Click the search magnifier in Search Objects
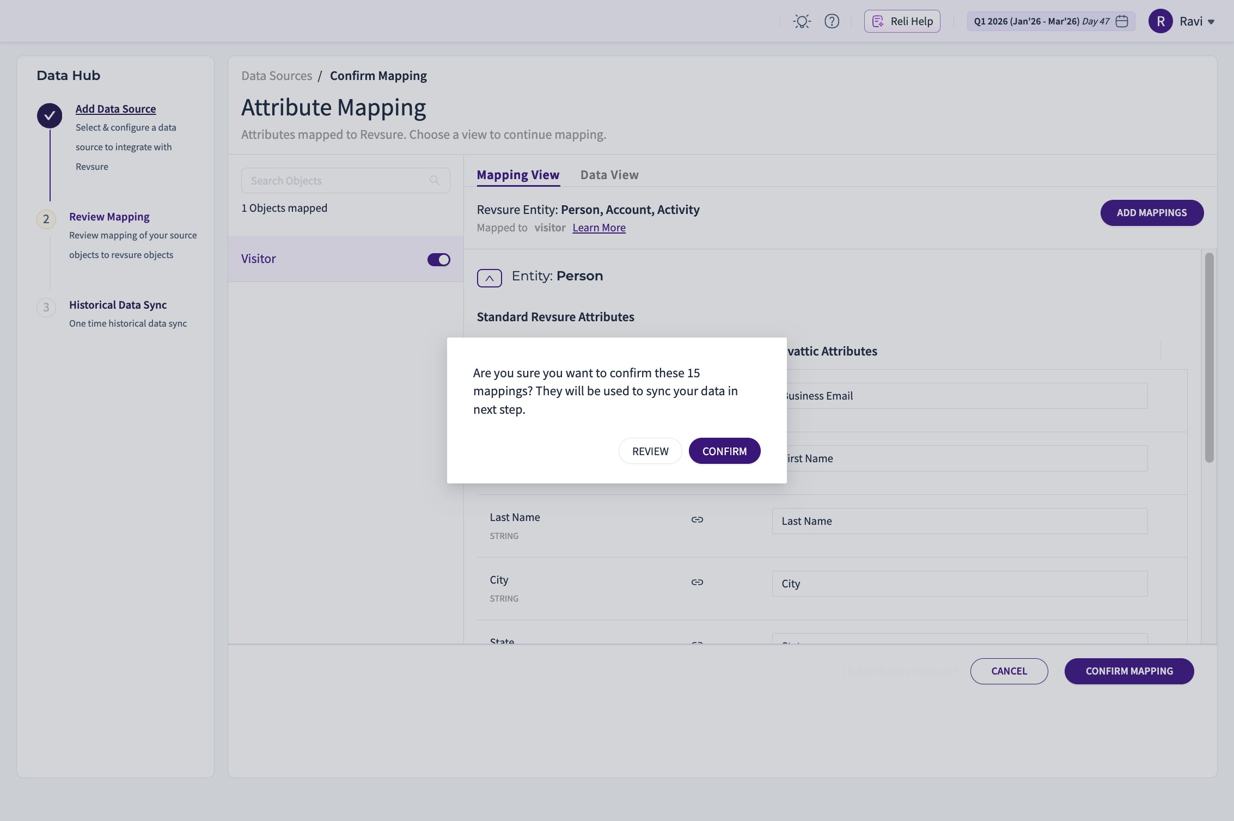The height and width of the screenshot is (821, 1234). click(x=435, y=180)
